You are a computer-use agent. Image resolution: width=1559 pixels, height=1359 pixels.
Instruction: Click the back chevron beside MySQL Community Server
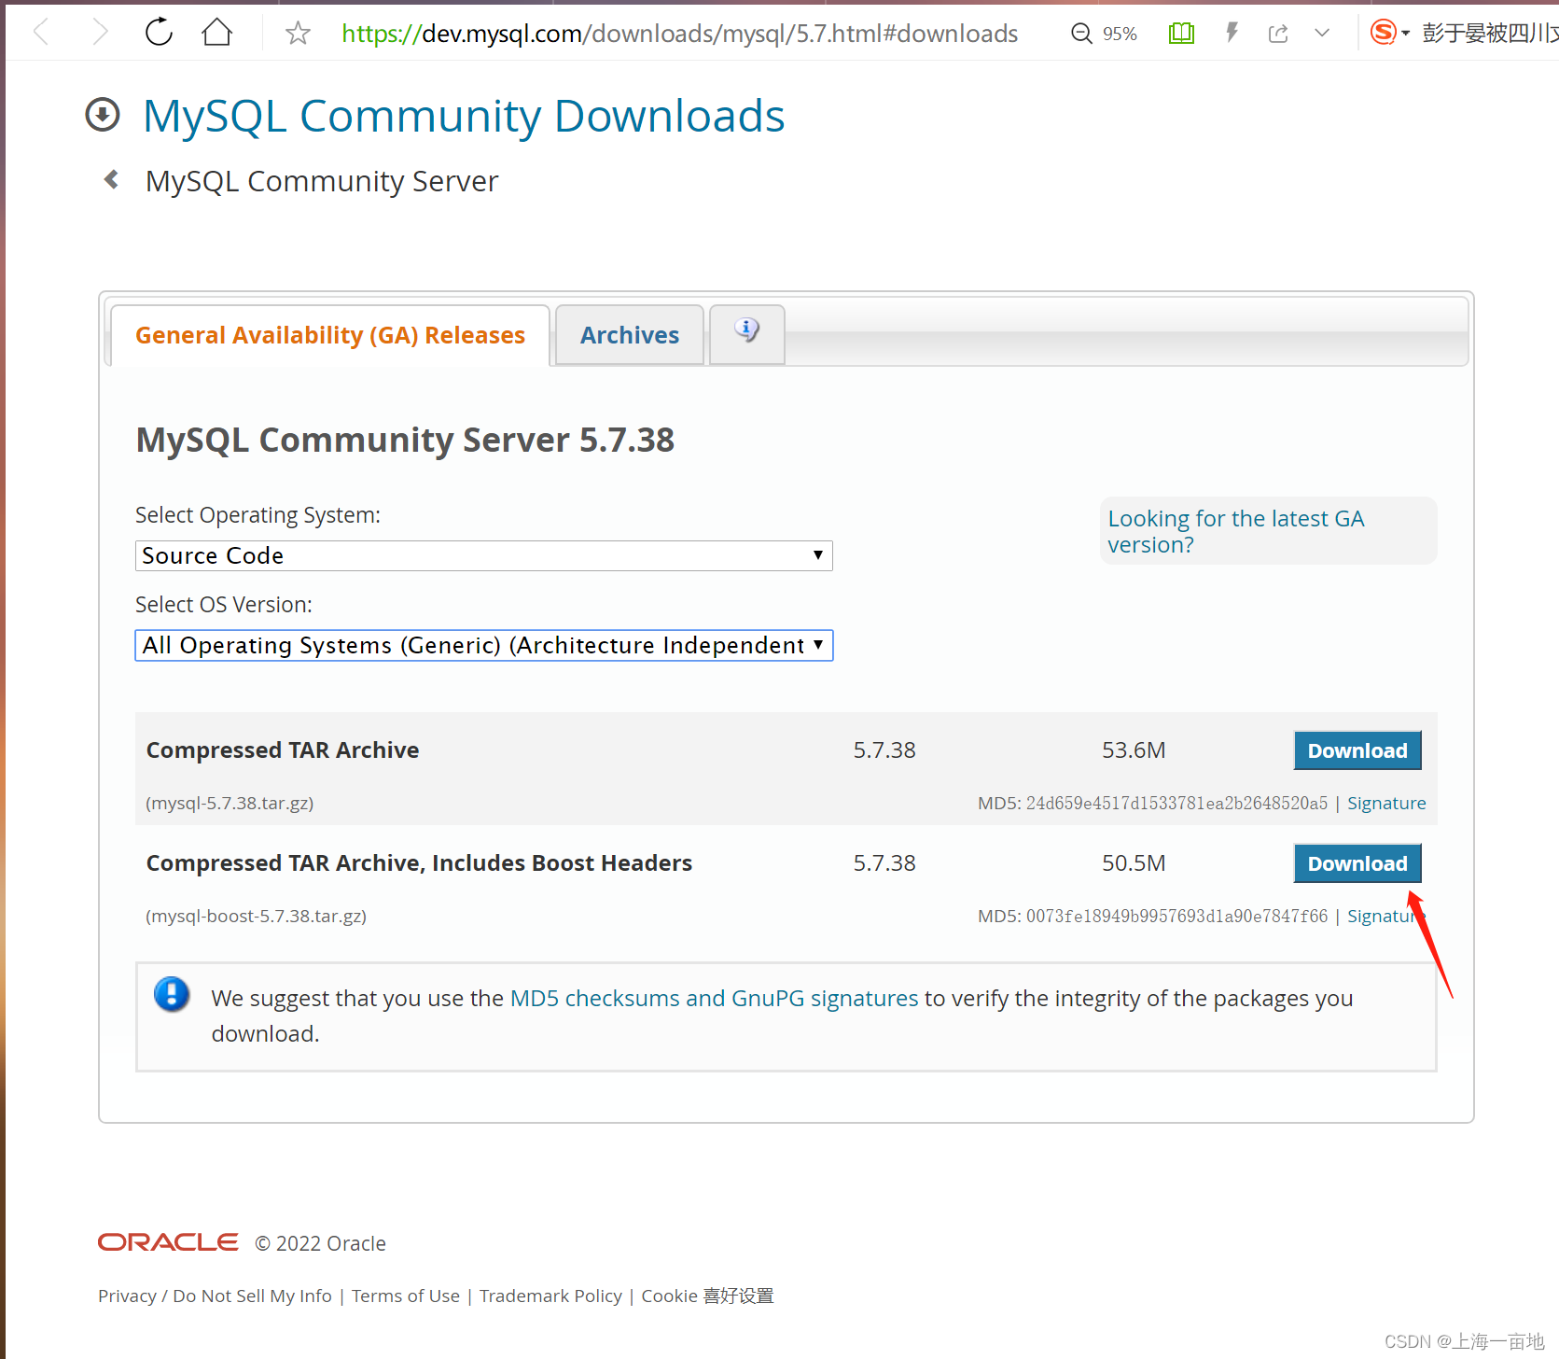coord(111,179)
